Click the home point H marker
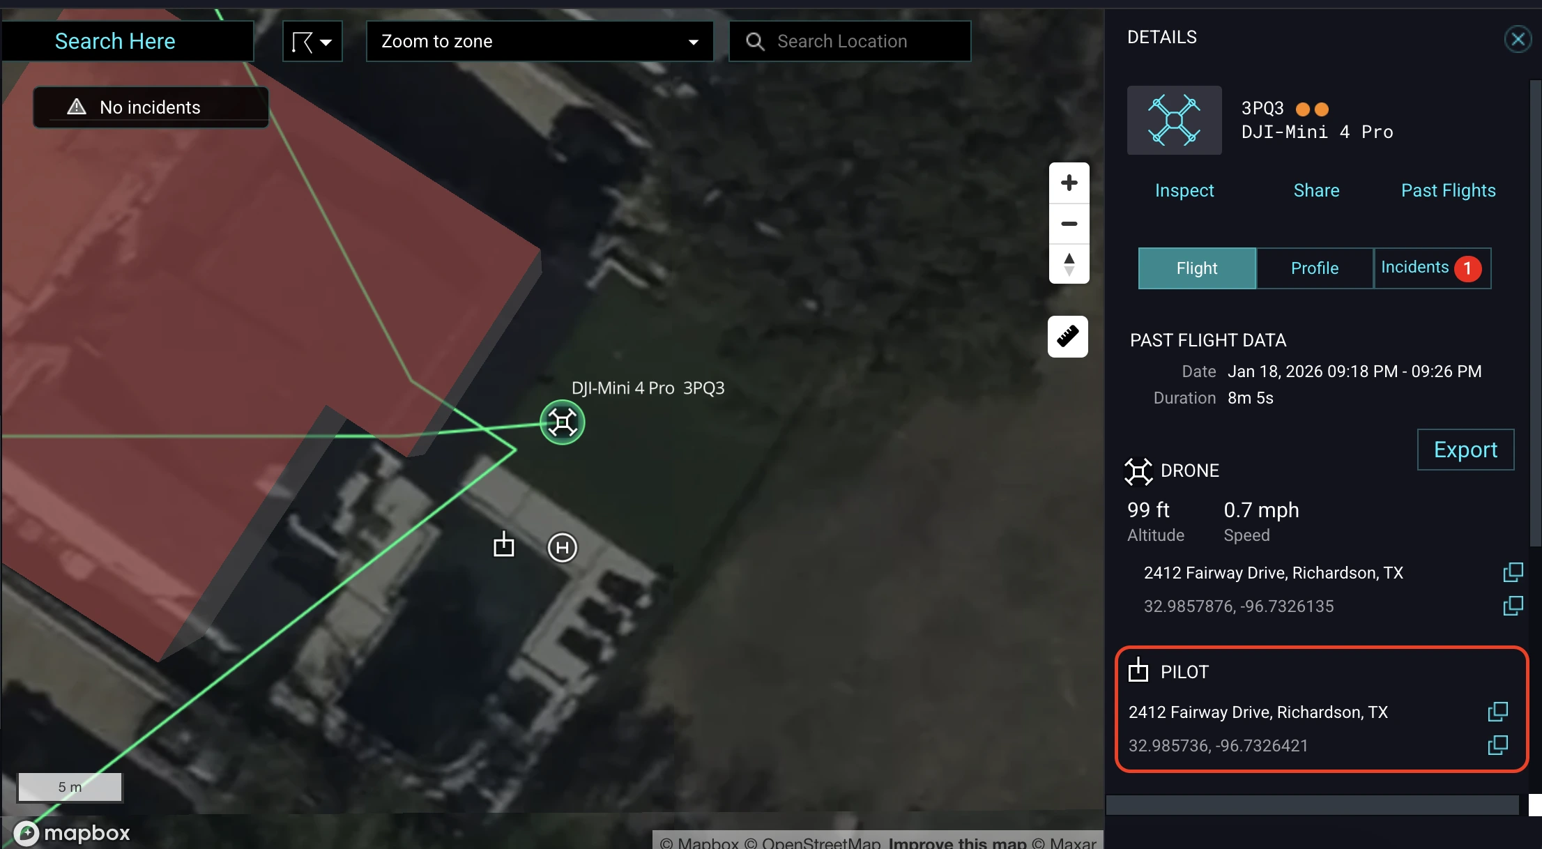This screenshot has width=1542, height=849. tap(562, 548)
